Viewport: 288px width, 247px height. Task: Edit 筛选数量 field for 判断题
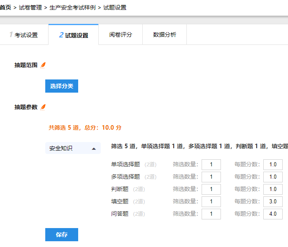coord(211,189)
